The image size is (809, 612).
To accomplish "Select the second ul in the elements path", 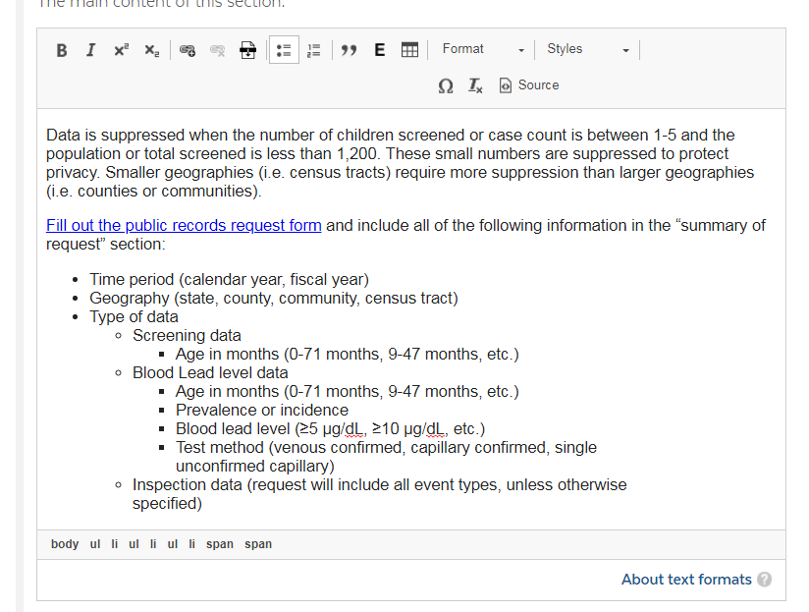I will (134, 544).
